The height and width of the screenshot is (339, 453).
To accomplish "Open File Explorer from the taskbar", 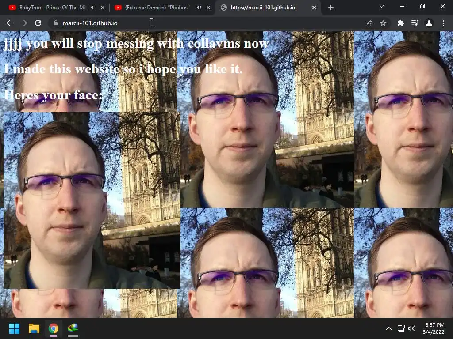I will [x=34, y=328].
